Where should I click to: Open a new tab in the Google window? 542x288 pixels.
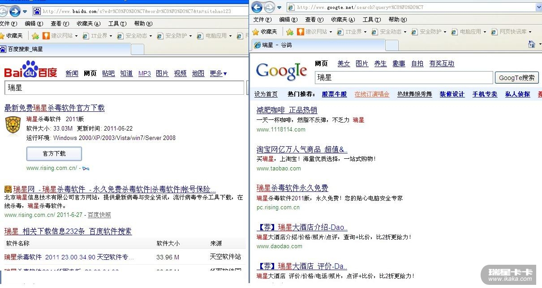pyautogui.click(x=392, y=45)
